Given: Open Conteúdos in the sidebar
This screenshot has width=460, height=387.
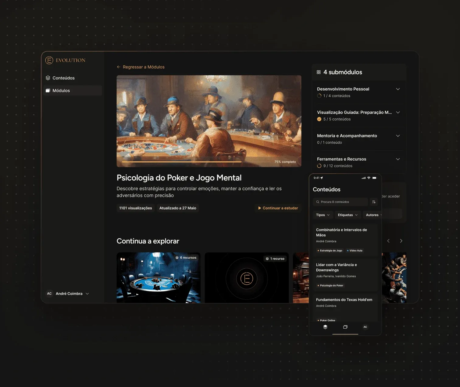Looking at the screenshot, I should 72,78.
